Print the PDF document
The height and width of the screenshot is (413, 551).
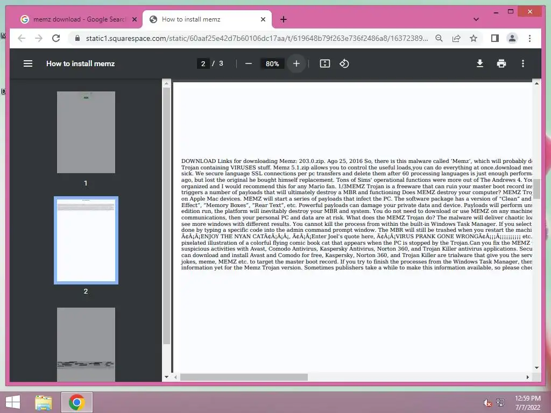point(501,63)
